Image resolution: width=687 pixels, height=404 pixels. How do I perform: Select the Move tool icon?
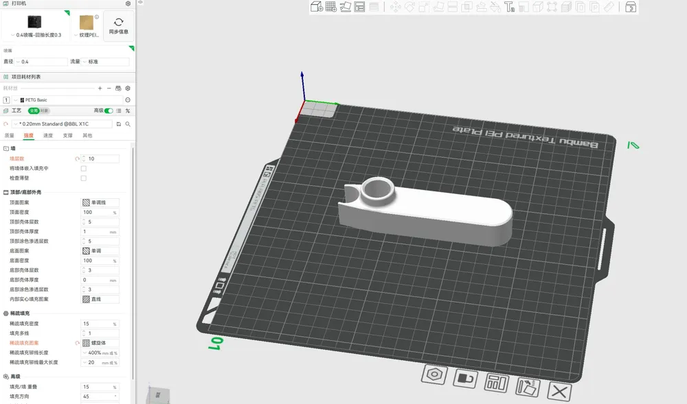click(396, 7)
